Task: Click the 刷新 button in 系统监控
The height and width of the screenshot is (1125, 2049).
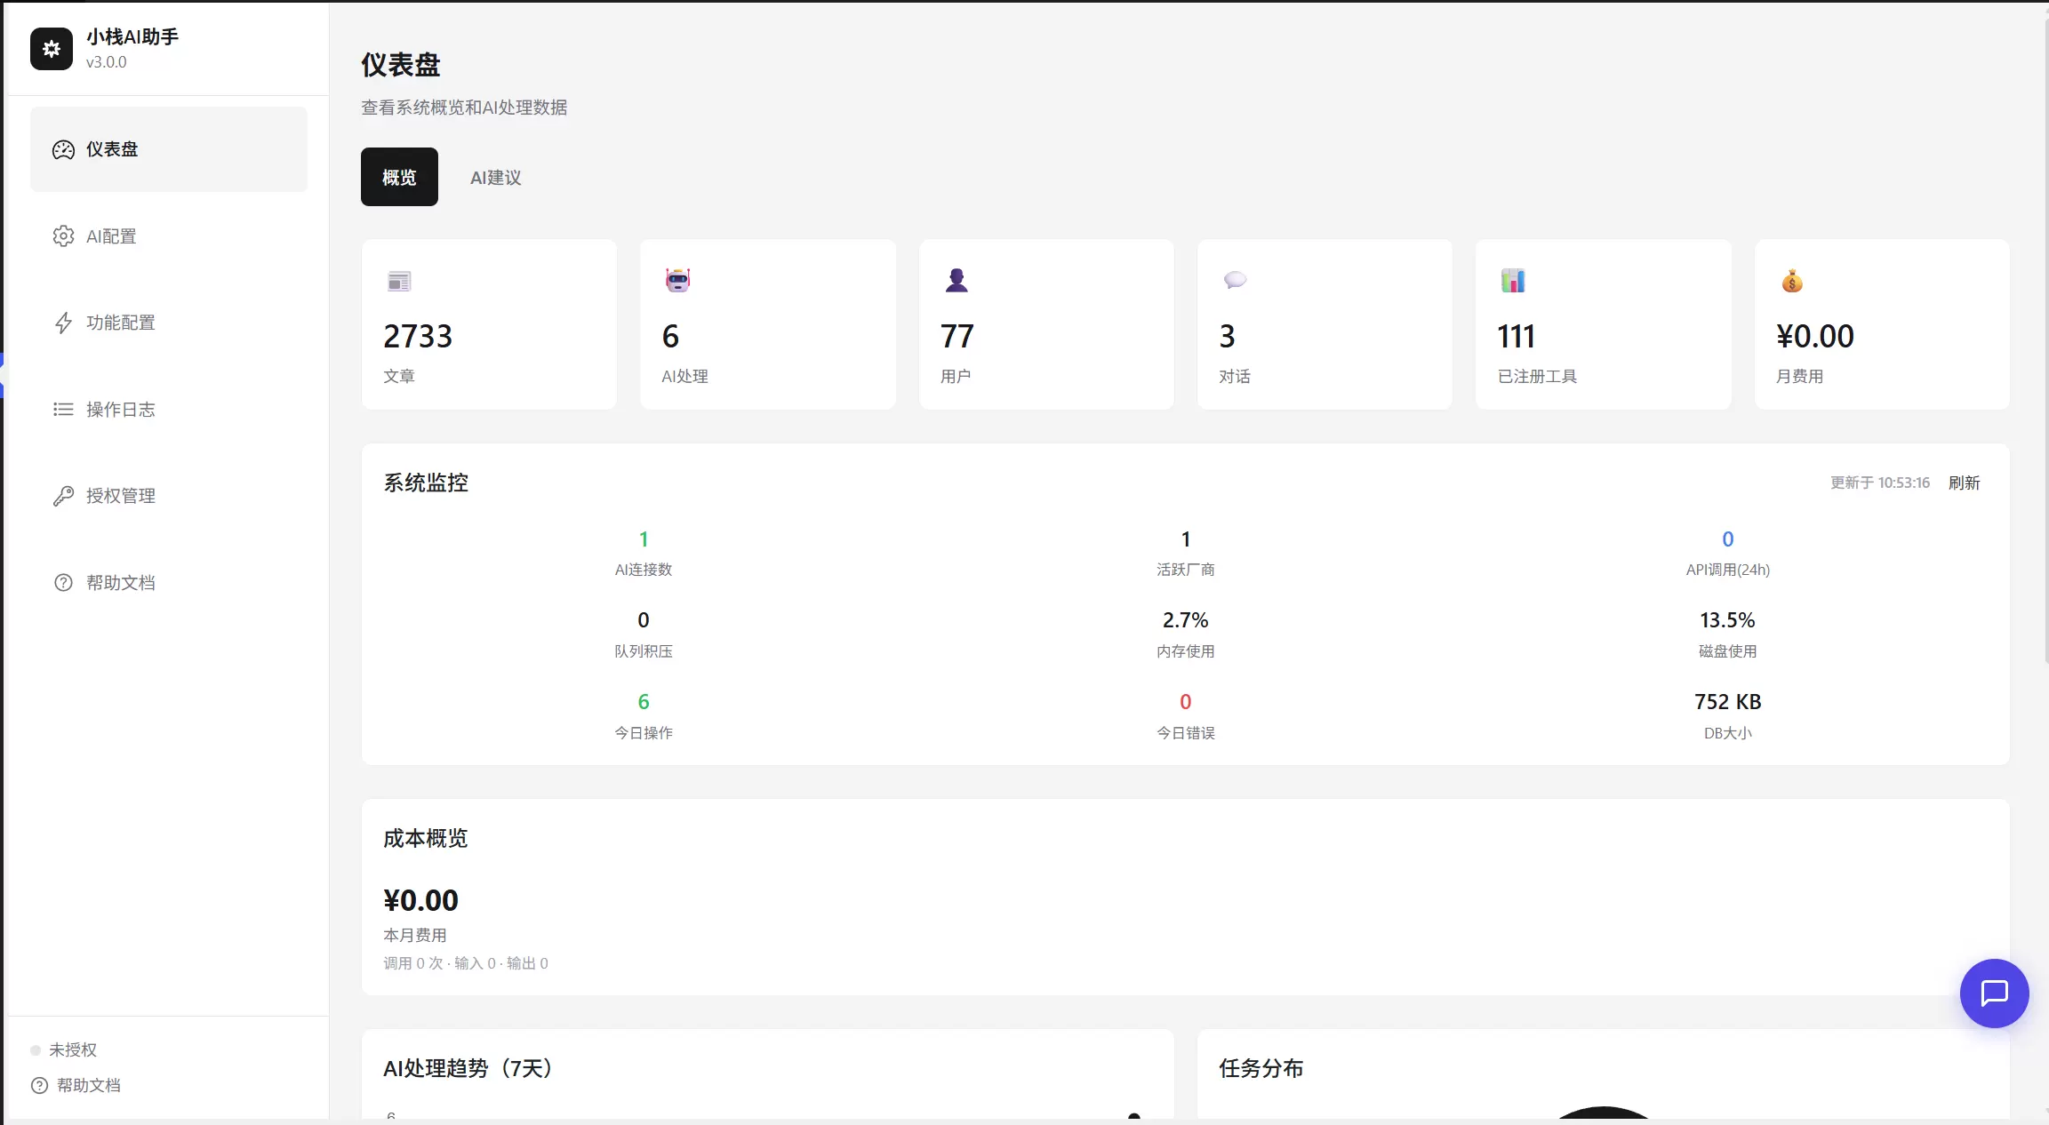Action: click(1964, 483)
